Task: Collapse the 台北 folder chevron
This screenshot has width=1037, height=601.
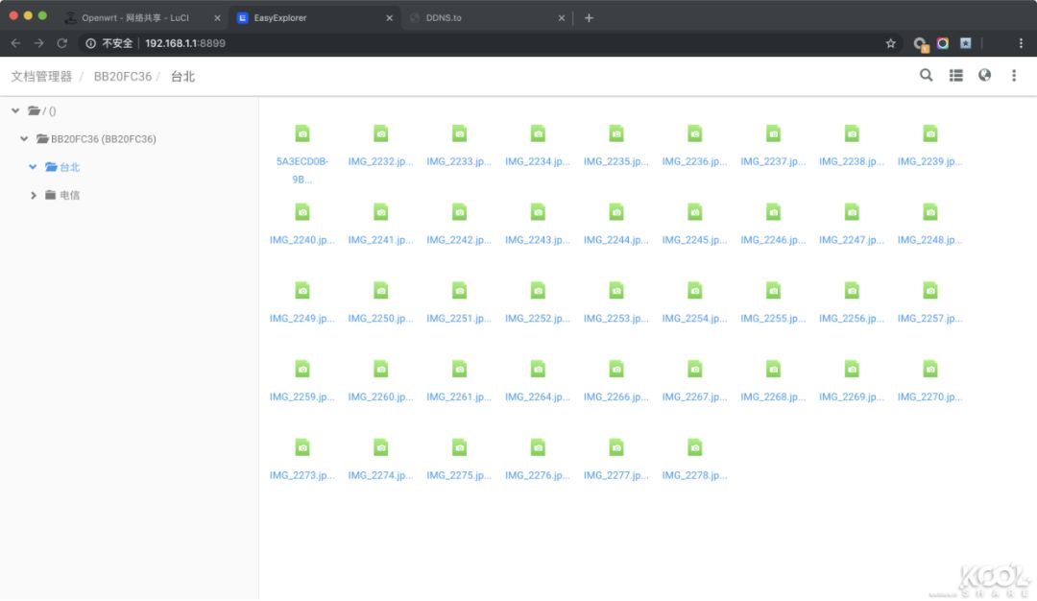Action: tap(33, 167)
